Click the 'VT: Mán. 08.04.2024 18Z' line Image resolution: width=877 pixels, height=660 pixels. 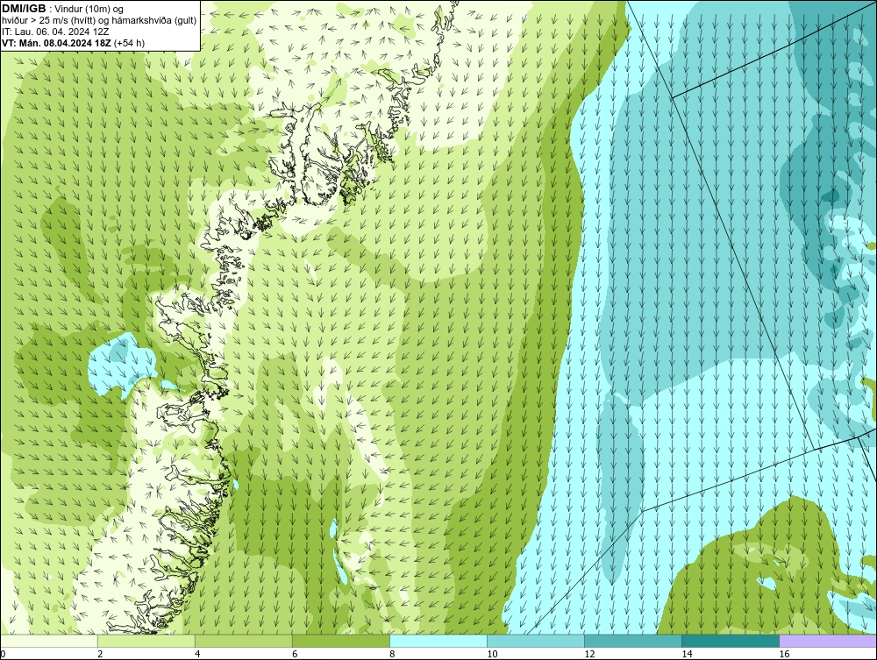(x=55, y=43)
